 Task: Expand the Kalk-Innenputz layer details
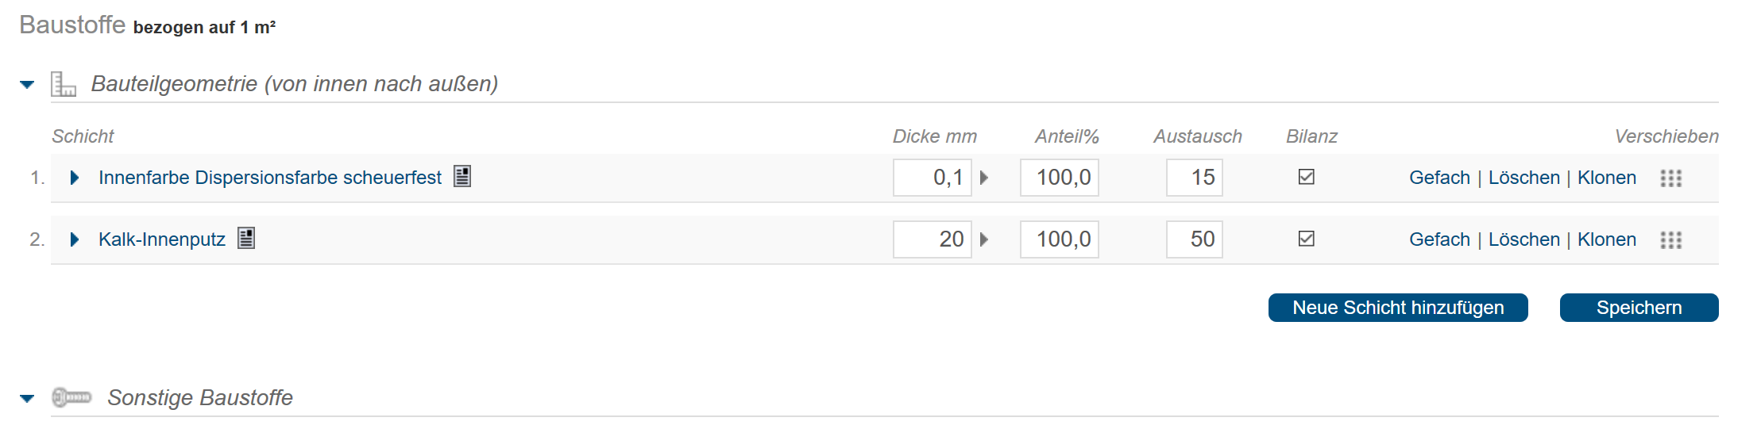(x=75, y=239)
